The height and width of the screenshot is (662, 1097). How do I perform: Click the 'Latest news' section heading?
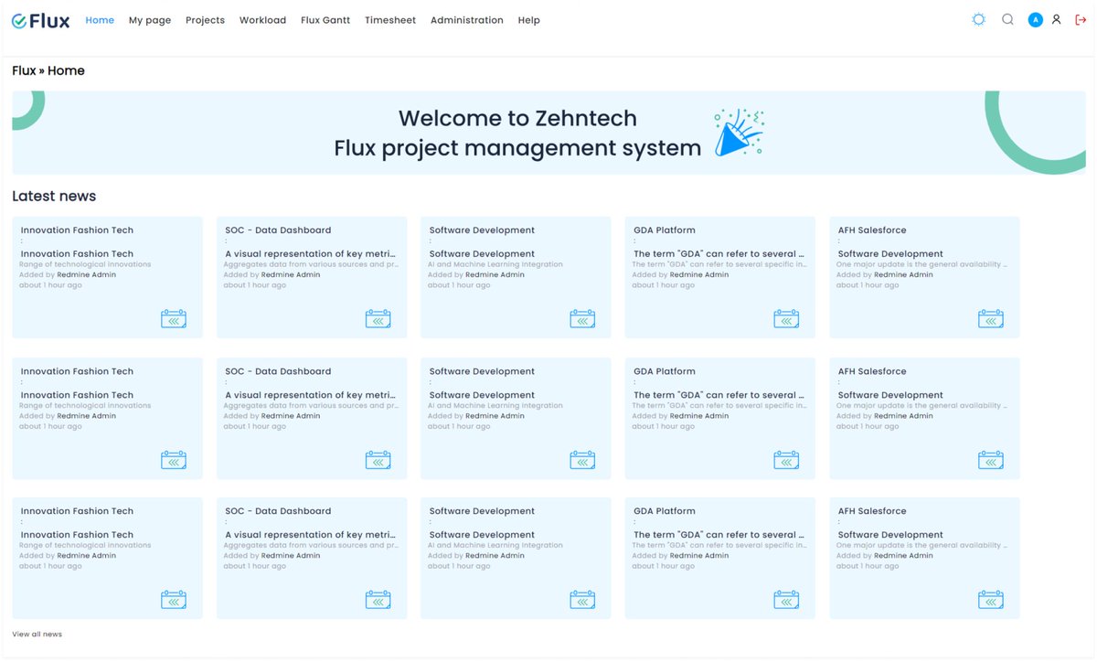click(54, 196)
